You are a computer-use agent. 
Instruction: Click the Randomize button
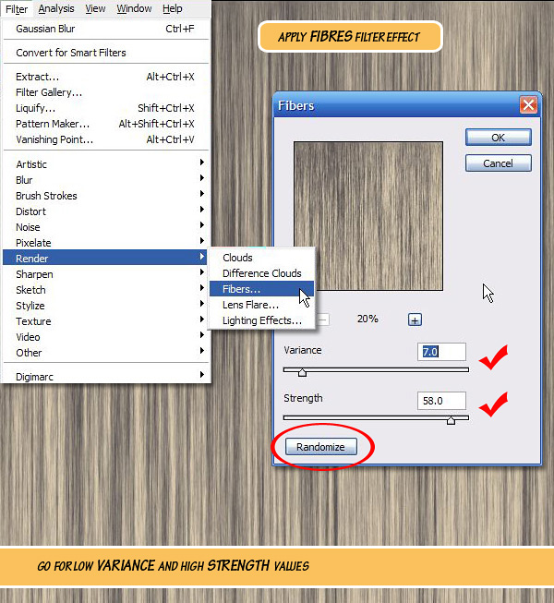tap(321, 447)
